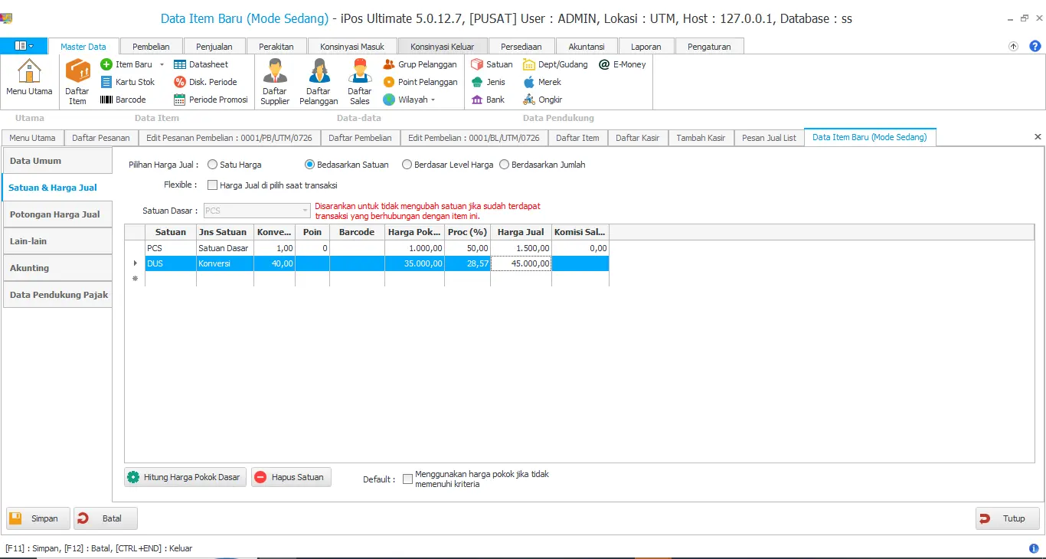Open Pengaturan ribbon tab
1046x559 pixels.
[709, 47]
